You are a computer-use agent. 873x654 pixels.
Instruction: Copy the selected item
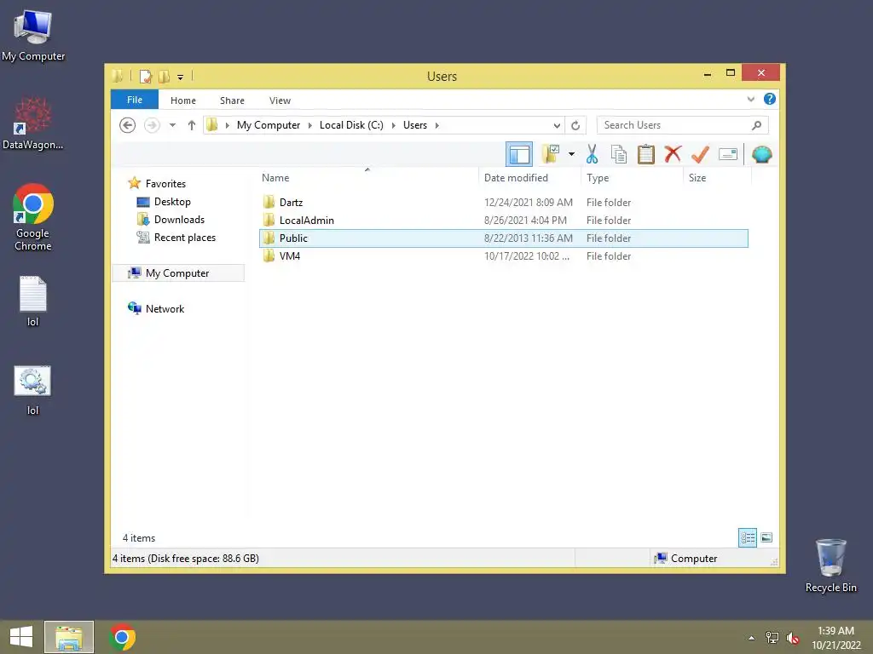[619, 154]
